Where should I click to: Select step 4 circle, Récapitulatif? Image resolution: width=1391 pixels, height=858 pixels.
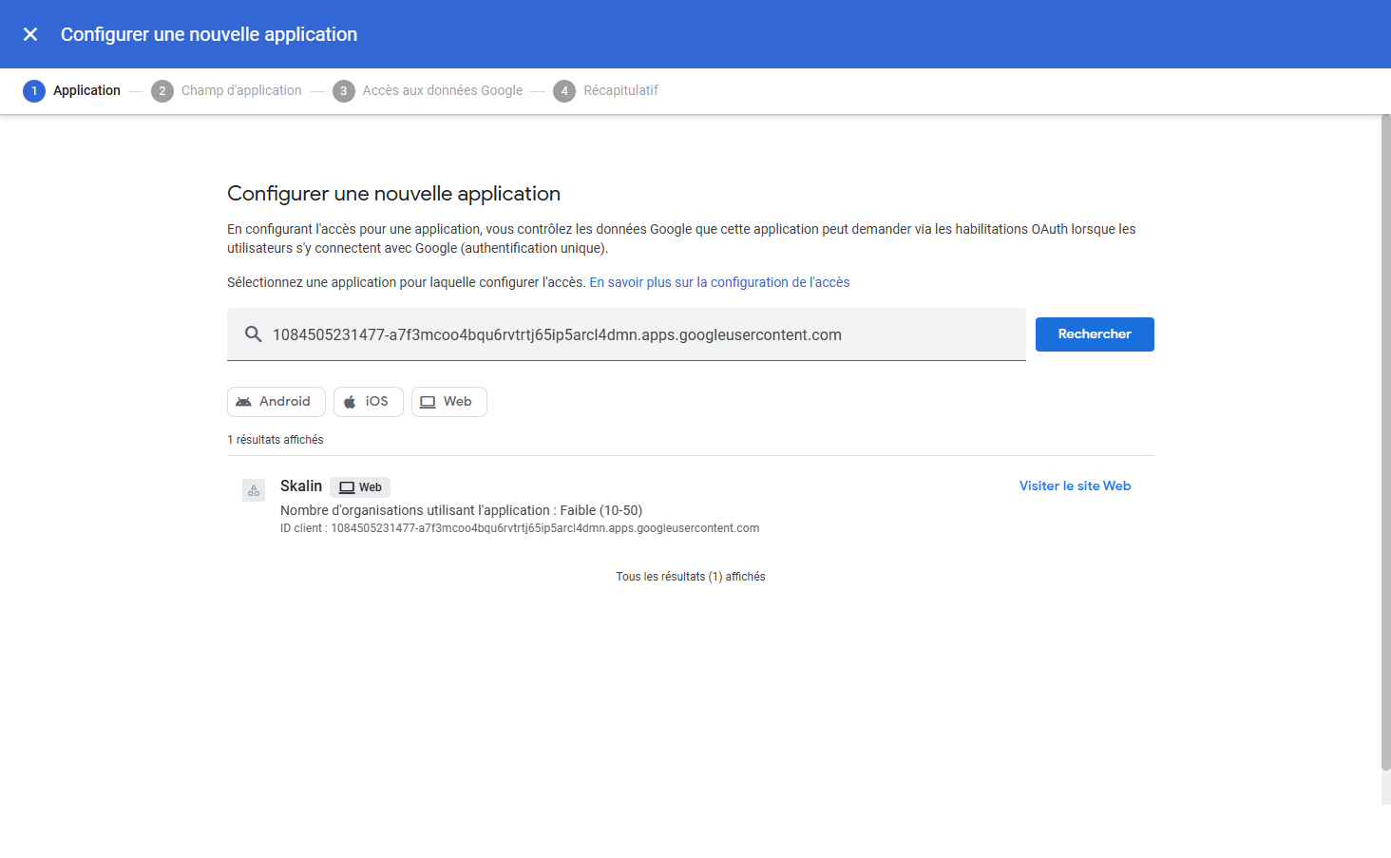(564, 91)
